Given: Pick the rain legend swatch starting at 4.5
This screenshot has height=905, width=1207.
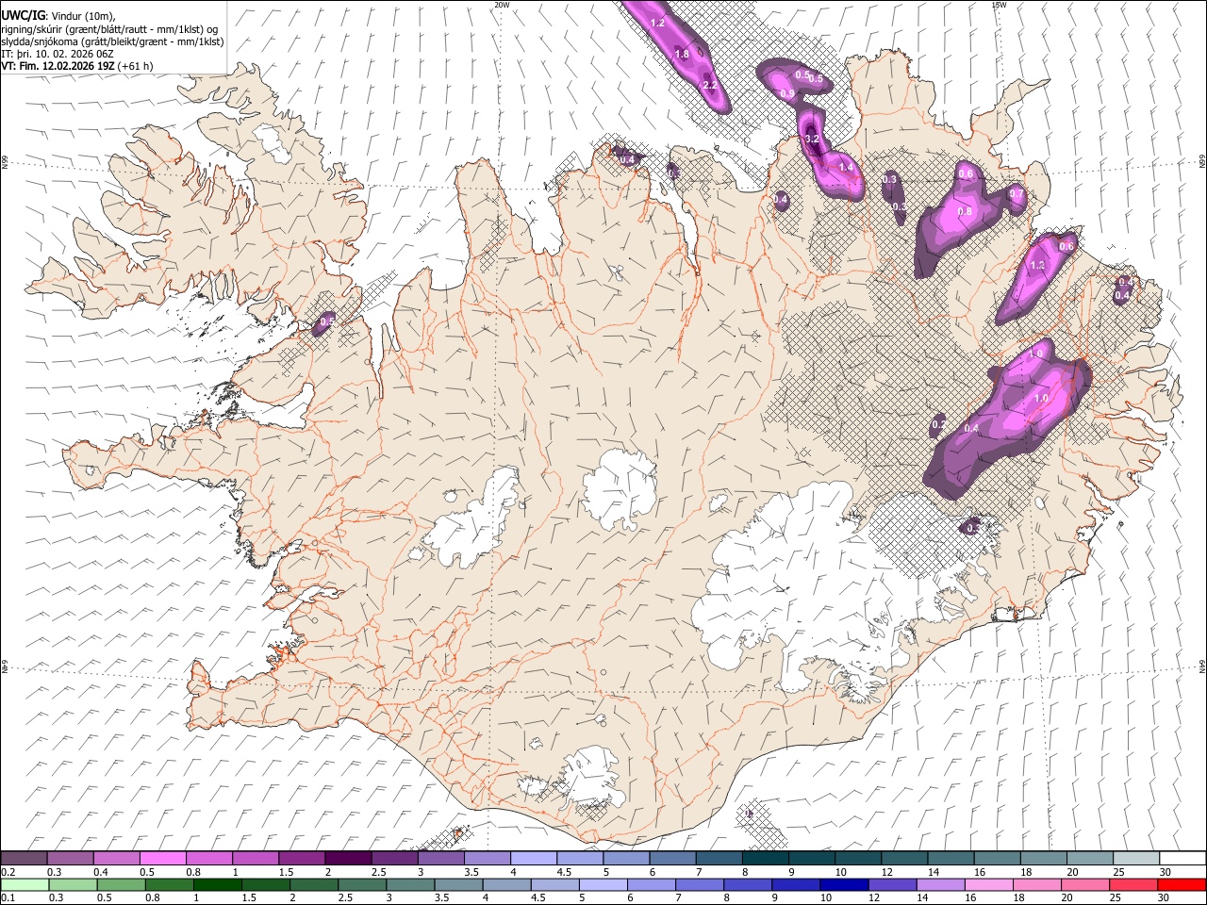Looking at the screenshot, I should pyautogui.click(x=554, y=884).
